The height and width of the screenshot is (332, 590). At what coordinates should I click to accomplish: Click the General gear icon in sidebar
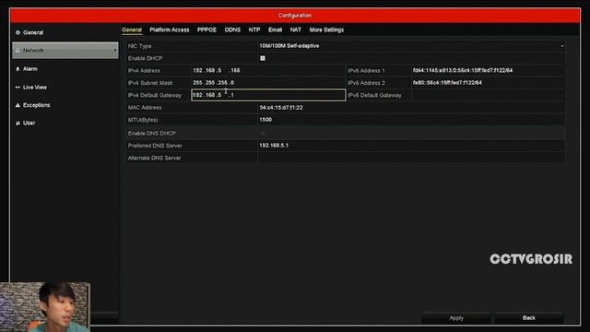coord(18,33)
